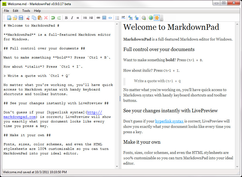This screenshot has height=177, width=242.
Task: Insert a hyperlink with the chain icon
Action: pos(98,18)
